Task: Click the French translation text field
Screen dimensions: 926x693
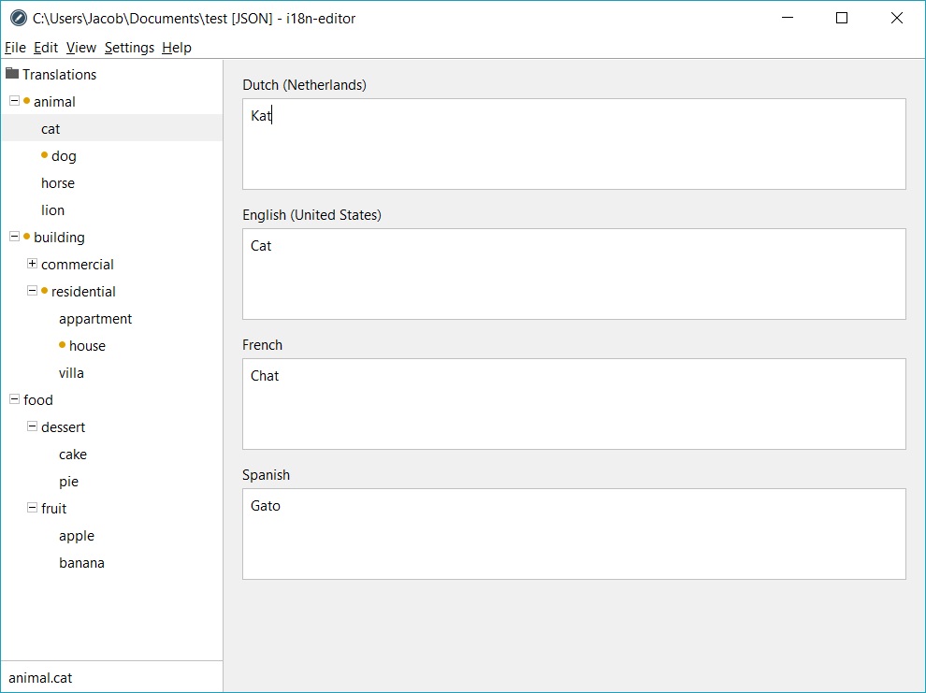Action: (574, 404)
